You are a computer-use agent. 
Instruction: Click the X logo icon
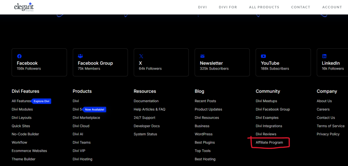[141, 56]
